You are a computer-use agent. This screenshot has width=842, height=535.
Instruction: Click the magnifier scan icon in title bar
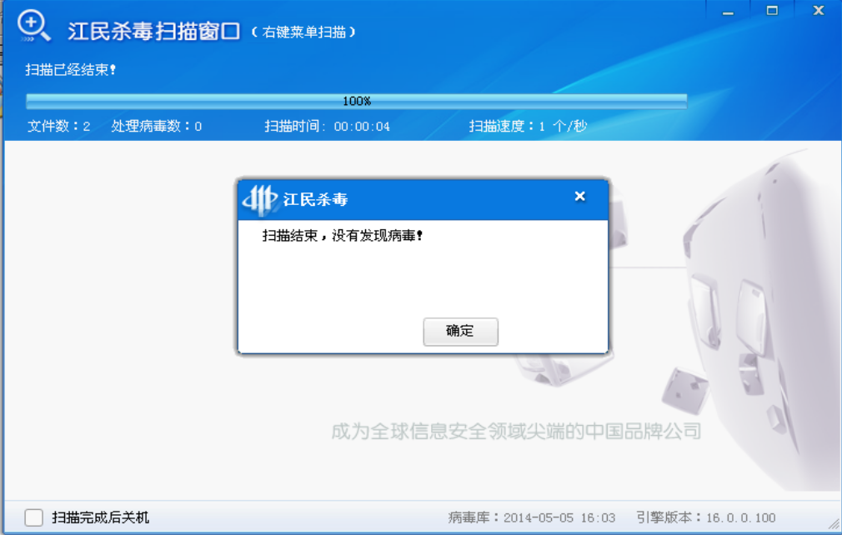[33, 27]
